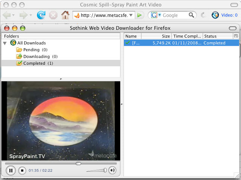
Task: Click the spray paint video preview
Action: [x=61, y=121]
